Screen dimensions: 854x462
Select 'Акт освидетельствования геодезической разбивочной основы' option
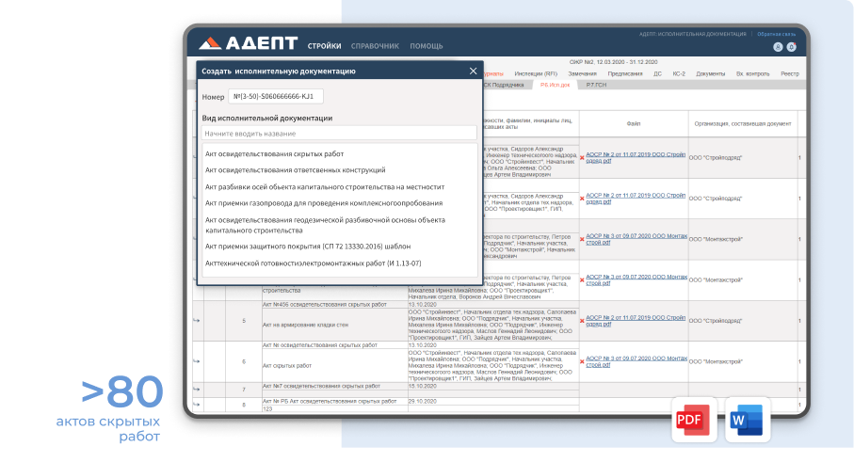[325, 225]
